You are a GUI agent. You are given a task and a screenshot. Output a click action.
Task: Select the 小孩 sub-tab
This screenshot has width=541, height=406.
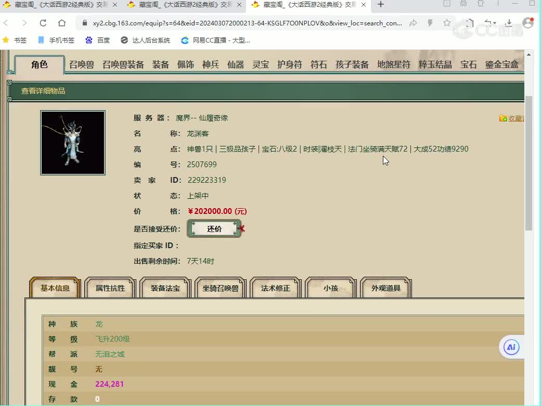[x=330, y=288]
